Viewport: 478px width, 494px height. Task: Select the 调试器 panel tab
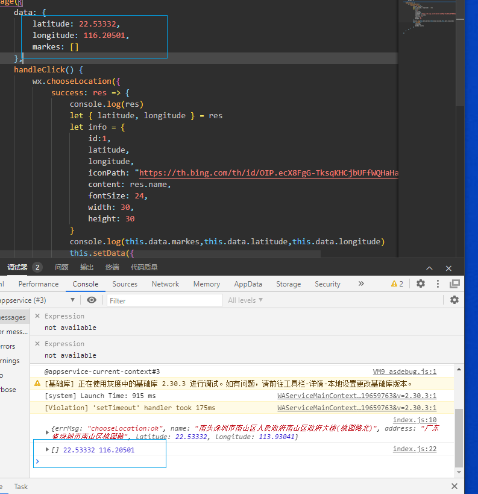(17, 267)
